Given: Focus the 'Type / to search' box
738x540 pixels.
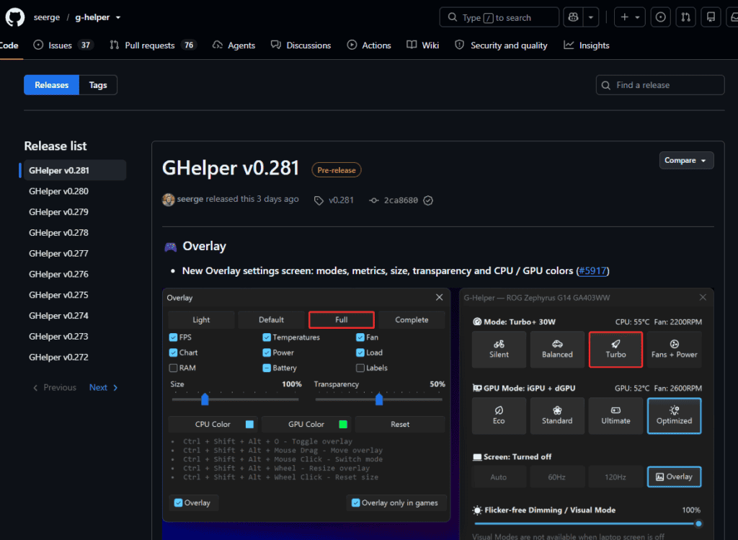Looking at the screenshot, I should pos(499,17).
